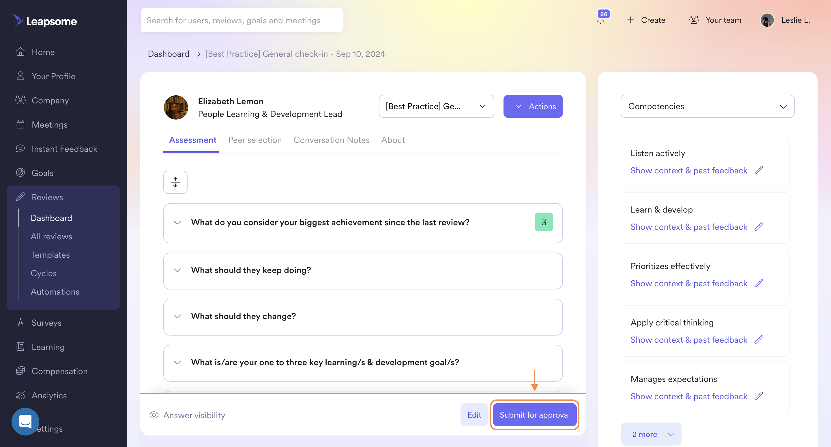Expand the biggest achievement question

(177, 223)
